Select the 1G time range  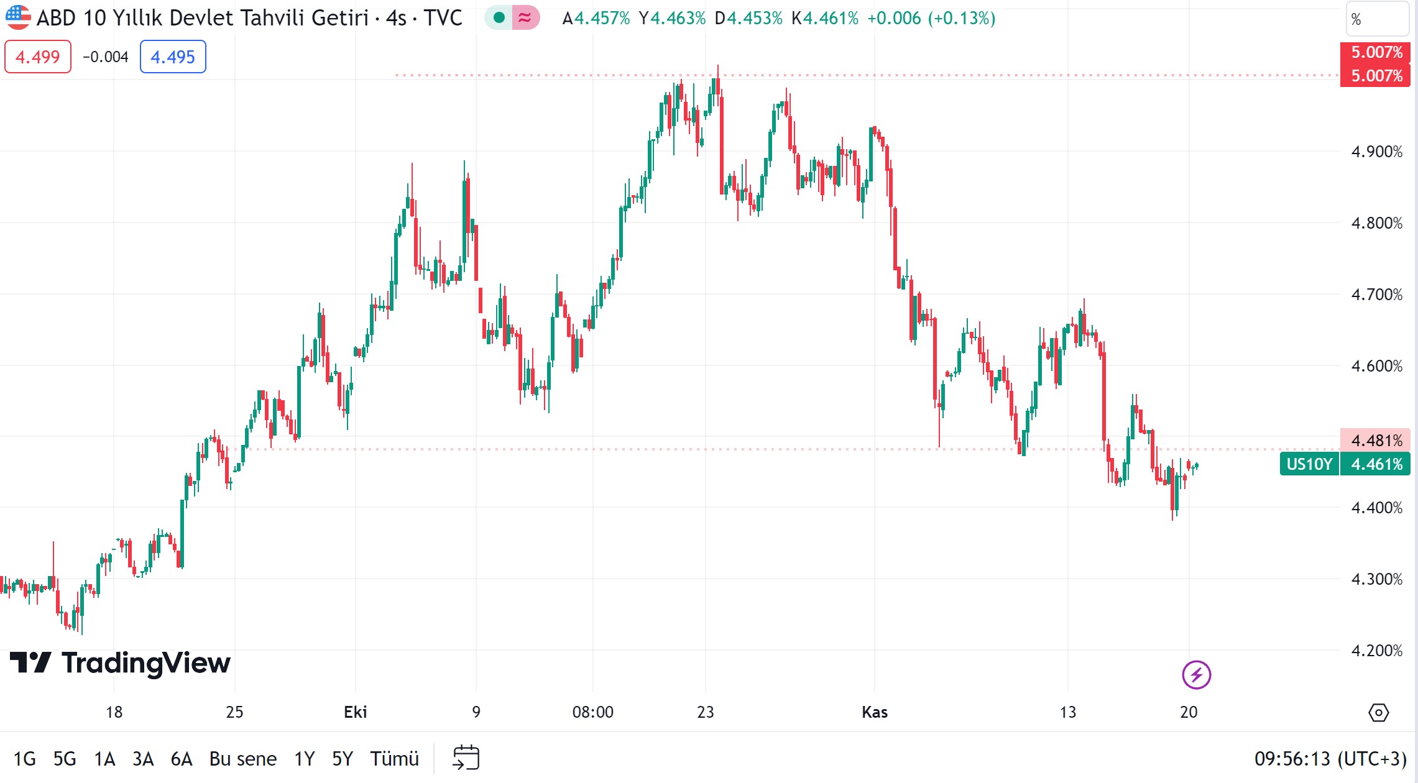[x=25, y=759]
